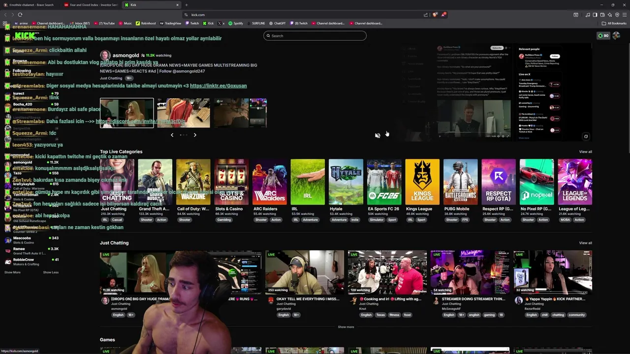Open the League of Legends category
630x354 pixels.
point(575,181)
